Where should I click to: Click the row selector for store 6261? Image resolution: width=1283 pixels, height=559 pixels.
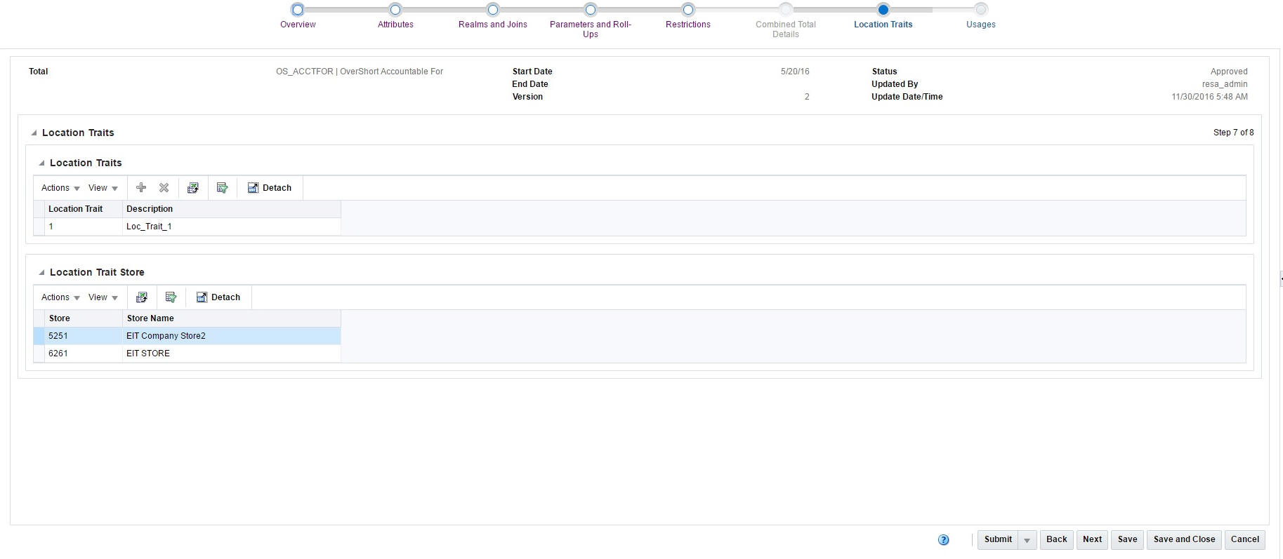39,353
